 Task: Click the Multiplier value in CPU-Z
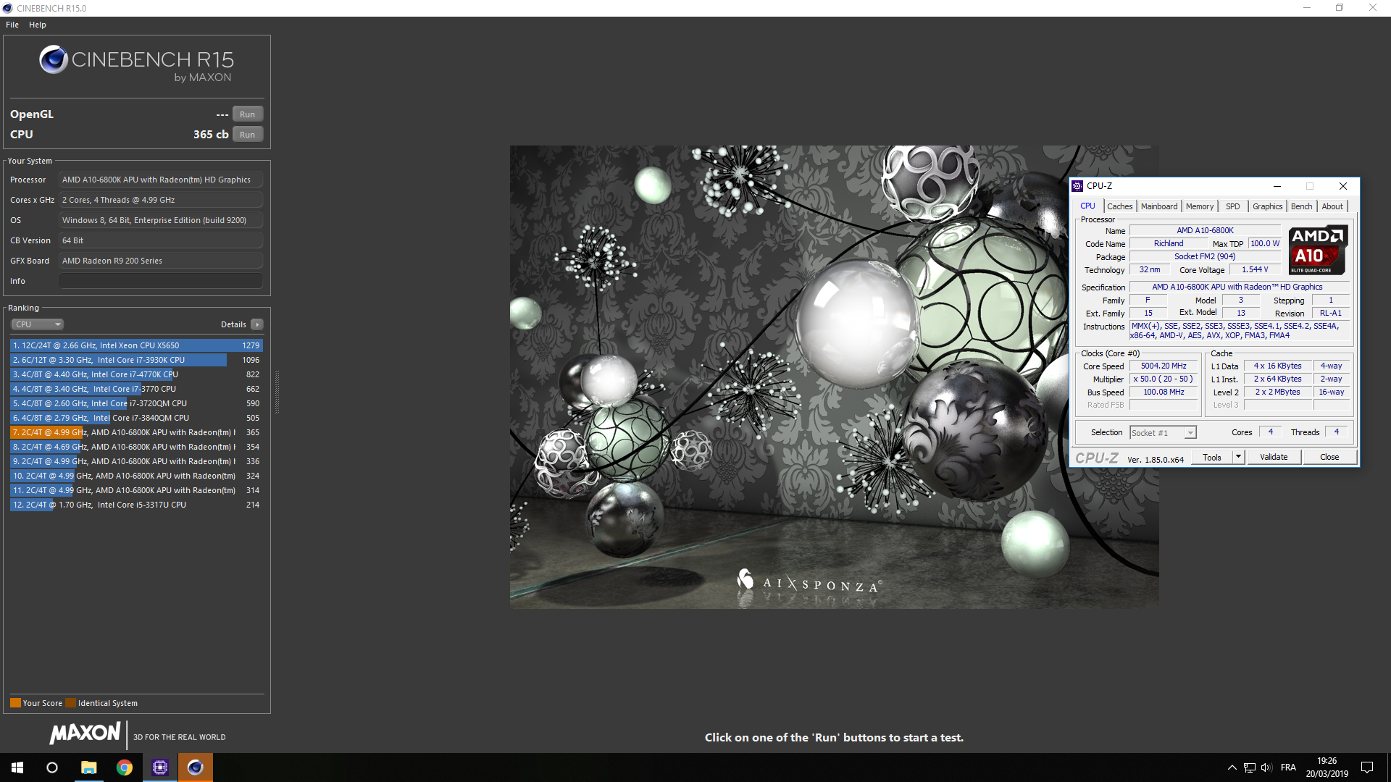(x=1164, y=379)
